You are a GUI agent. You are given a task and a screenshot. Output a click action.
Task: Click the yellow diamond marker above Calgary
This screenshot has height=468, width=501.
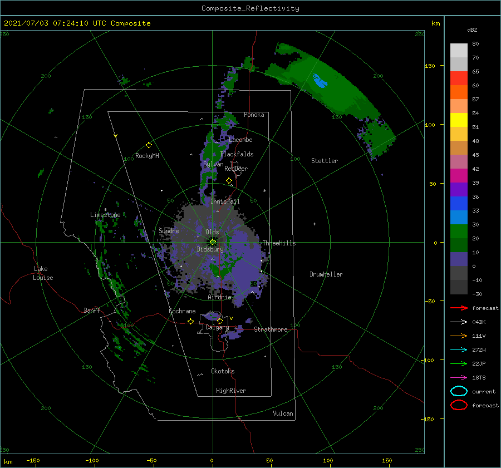(220, 321)
